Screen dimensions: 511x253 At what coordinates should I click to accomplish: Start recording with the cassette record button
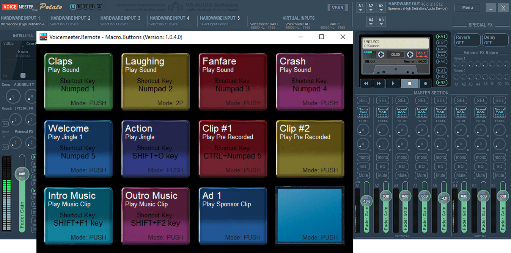click(425, 83)
